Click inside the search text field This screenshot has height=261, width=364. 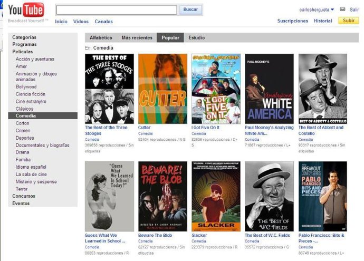coord(116,9)
